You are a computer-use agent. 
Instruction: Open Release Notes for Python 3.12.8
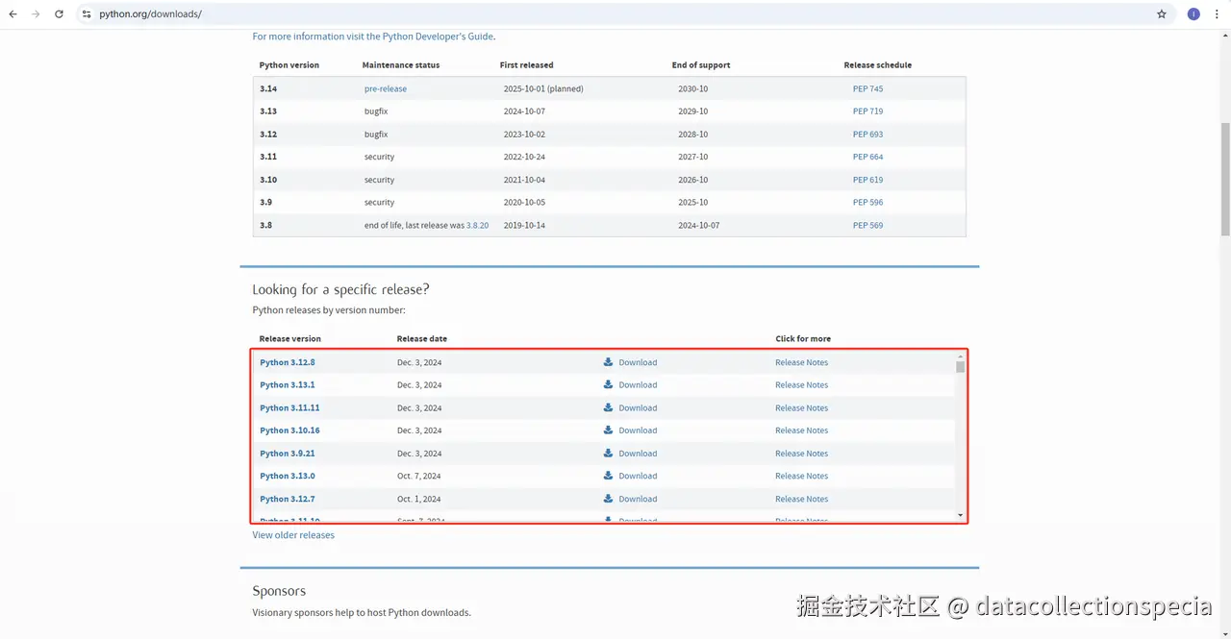(x=801, y=362)
